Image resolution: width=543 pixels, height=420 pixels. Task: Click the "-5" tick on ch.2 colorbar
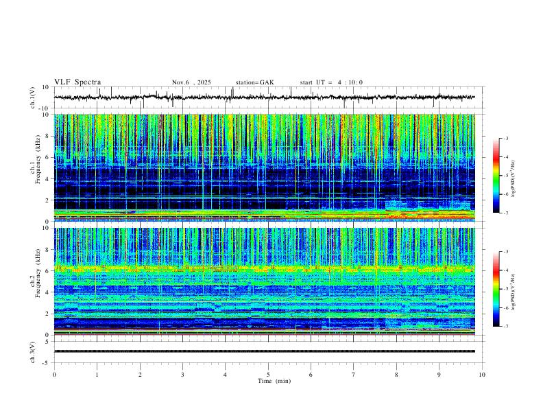(505, 289)
